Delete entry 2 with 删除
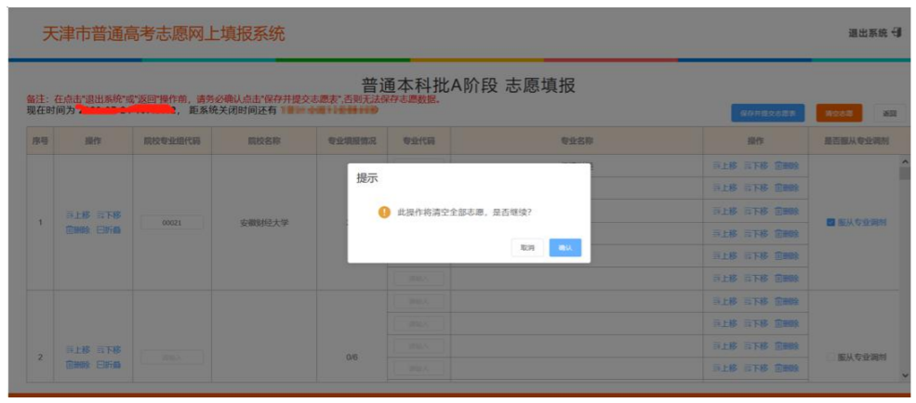This screenshot has width=916, height=403. pos(78,365)
